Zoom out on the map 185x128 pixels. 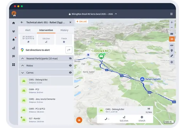click(x=171, y=27)
